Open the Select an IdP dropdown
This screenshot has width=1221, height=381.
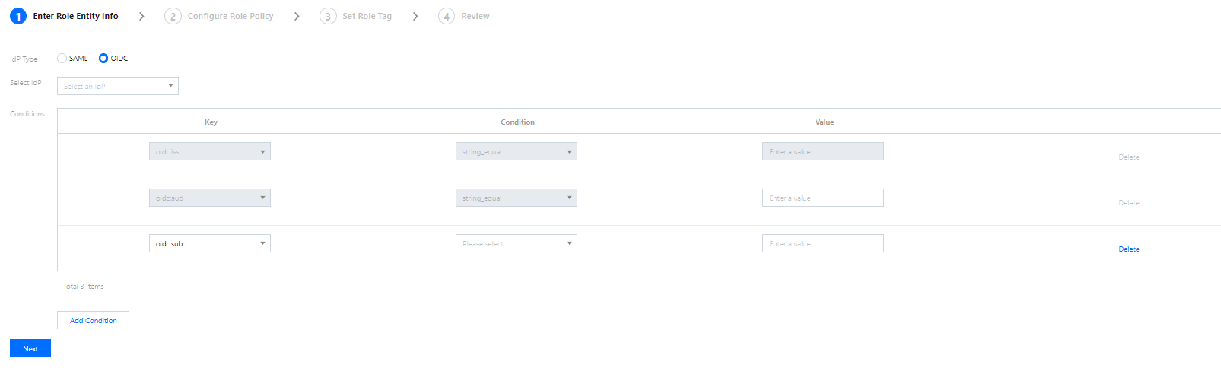pyautogui.click(x=118, y=86)
